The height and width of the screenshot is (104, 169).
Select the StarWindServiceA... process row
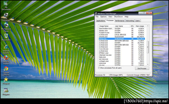(x=122, y=29)
